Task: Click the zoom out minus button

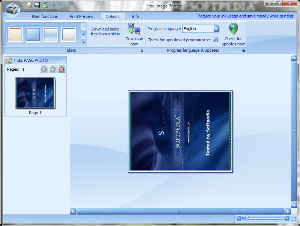Action: [x=239, y=218]
